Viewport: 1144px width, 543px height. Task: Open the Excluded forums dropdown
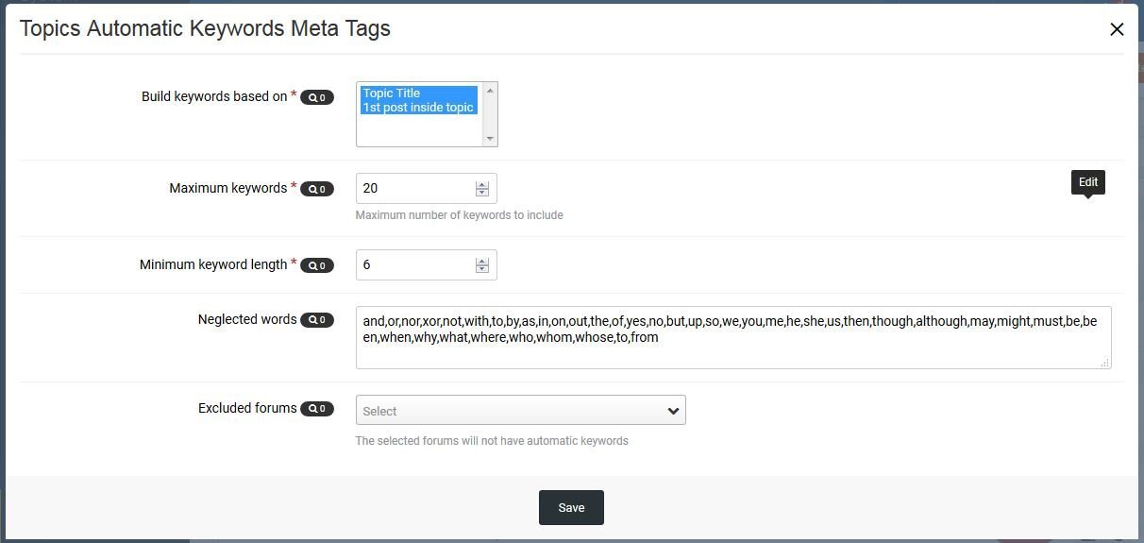pyautogui.click(x=520, y=410)
